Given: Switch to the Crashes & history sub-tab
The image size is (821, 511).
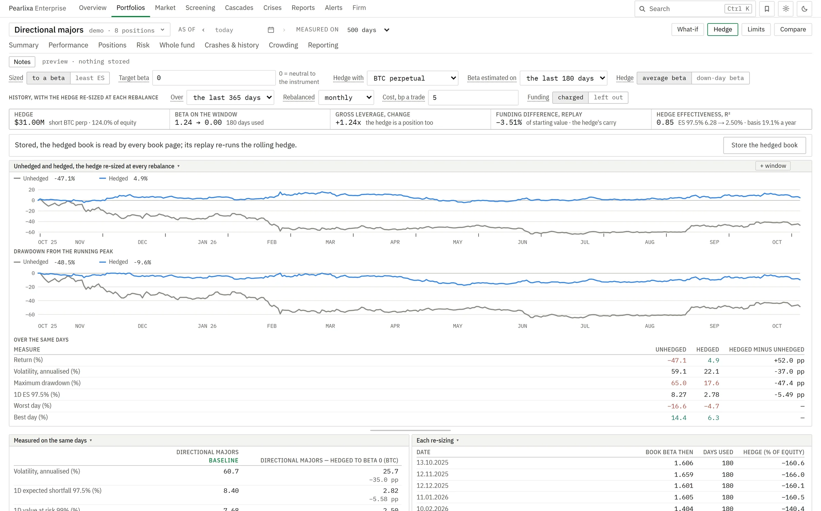Looking at the screenshot, I should (232, 45).
